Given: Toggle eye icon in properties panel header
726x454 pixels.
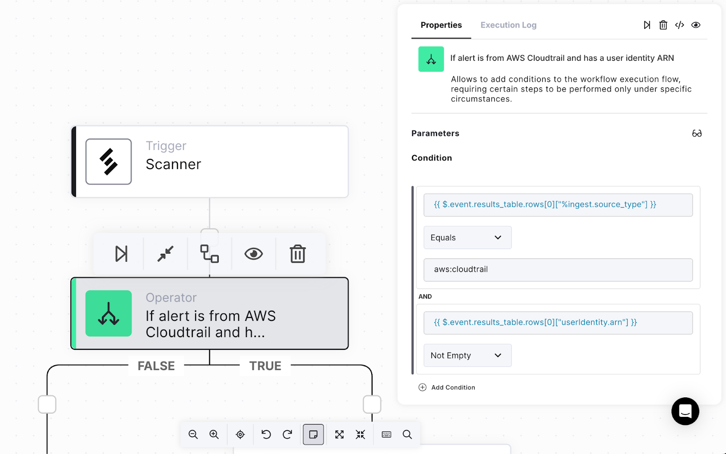Looking at the screenshot, I should [696, 25].
